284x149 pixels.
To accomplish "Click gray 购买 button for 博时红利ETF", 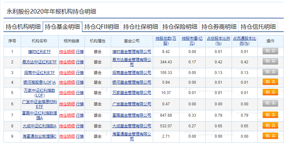I will [x=270, y=51].
